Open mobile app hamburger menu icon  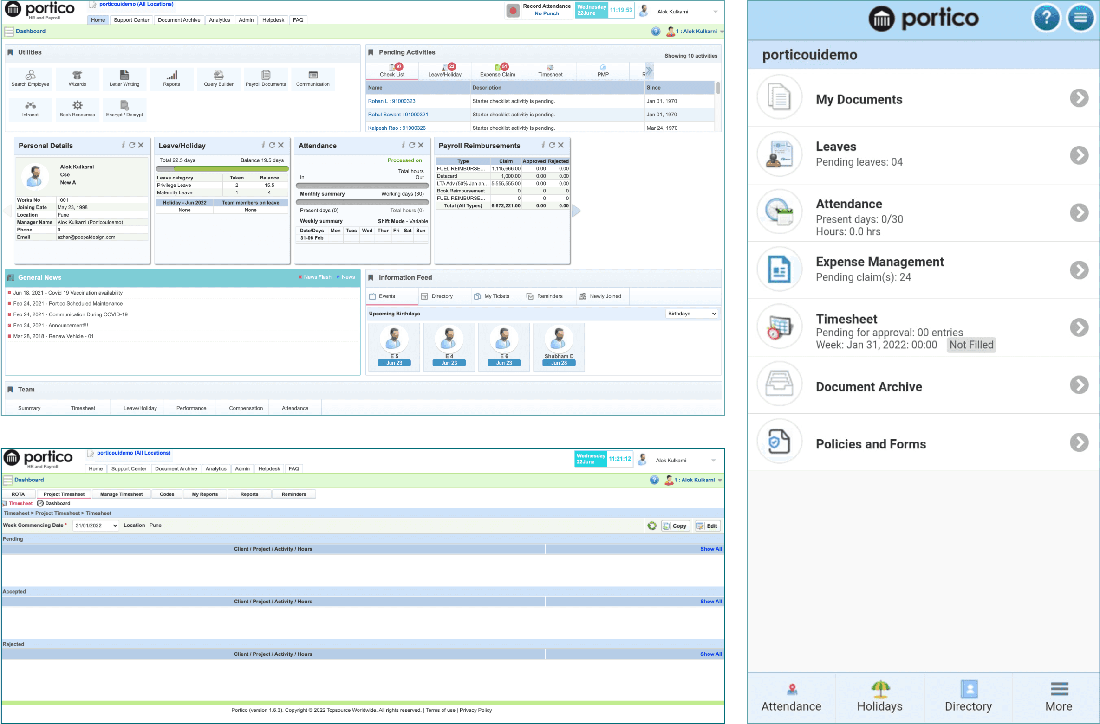1080,18
